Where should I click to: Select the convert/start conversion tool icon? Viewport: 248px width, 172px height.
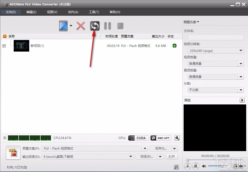click(x=95, y=26)
